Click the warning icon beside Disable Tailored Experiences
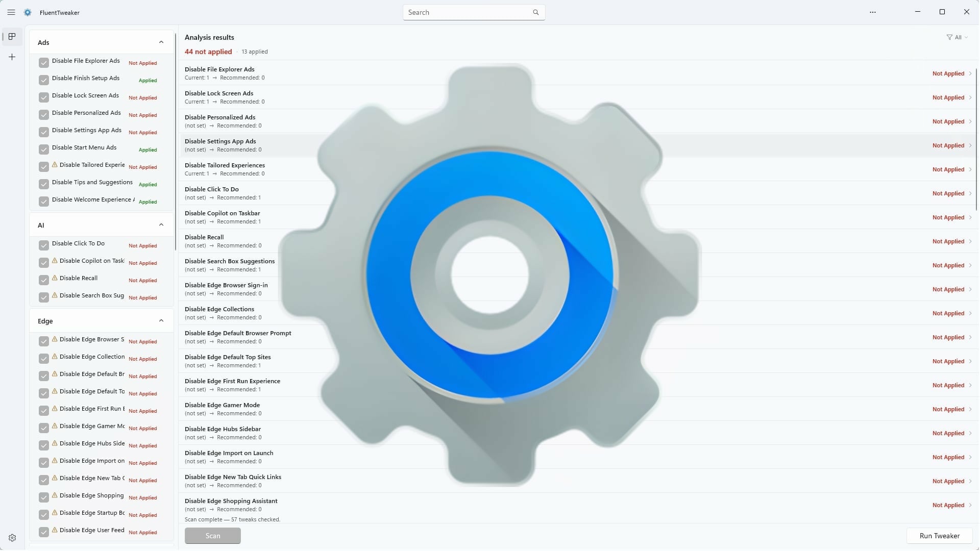Image resolution: width=980 pixels, height=551 pixels. point(55,165)
